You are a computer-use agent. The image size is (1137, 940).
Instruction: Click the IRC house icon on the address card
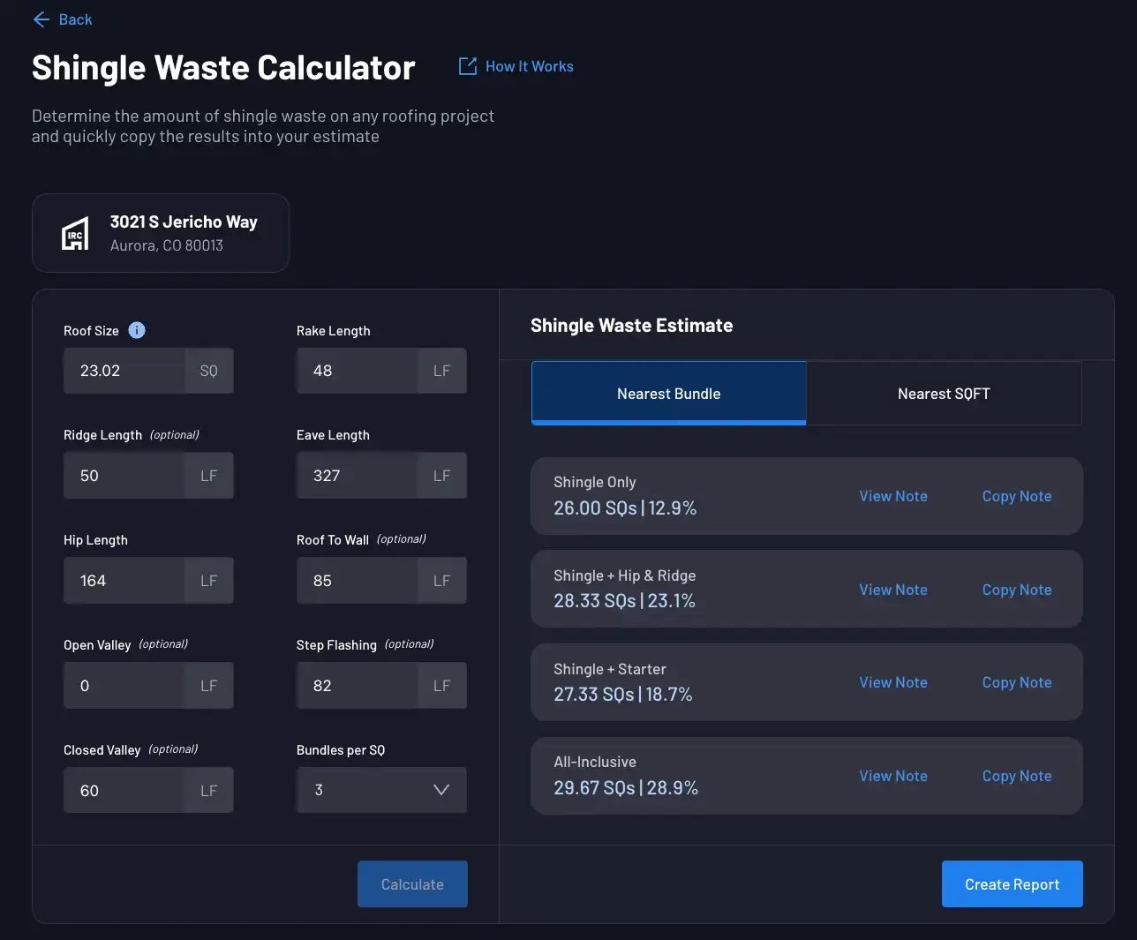pyautogui.click(x=75, y=234)
